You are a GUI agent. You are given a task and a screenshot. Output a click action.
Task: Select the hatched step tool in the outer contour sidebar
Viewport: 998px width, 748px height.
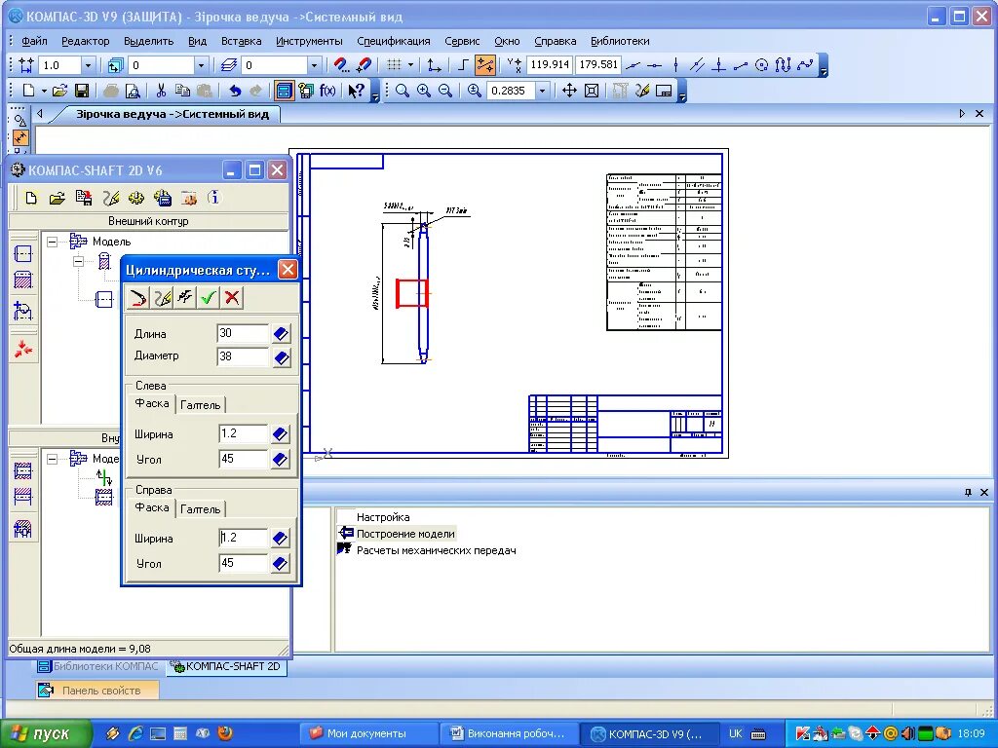click(x=23, y=280)
